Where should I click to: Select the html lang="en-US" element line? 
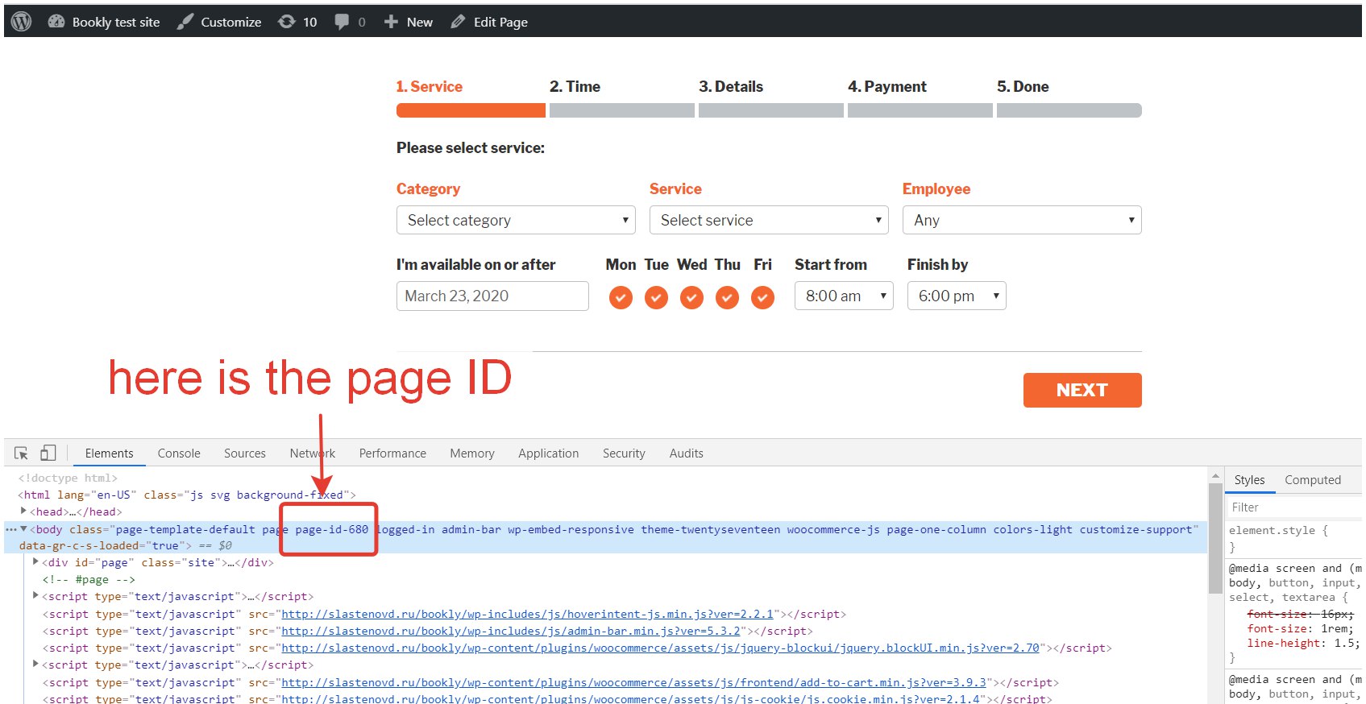pos(187,495)
